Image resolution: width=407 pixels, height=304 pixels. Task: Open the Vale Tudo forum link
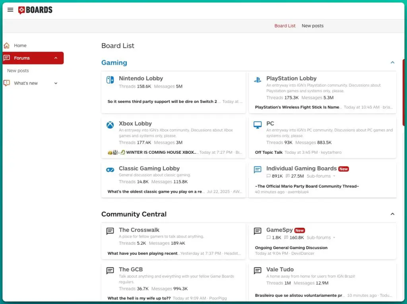[280, 269]
